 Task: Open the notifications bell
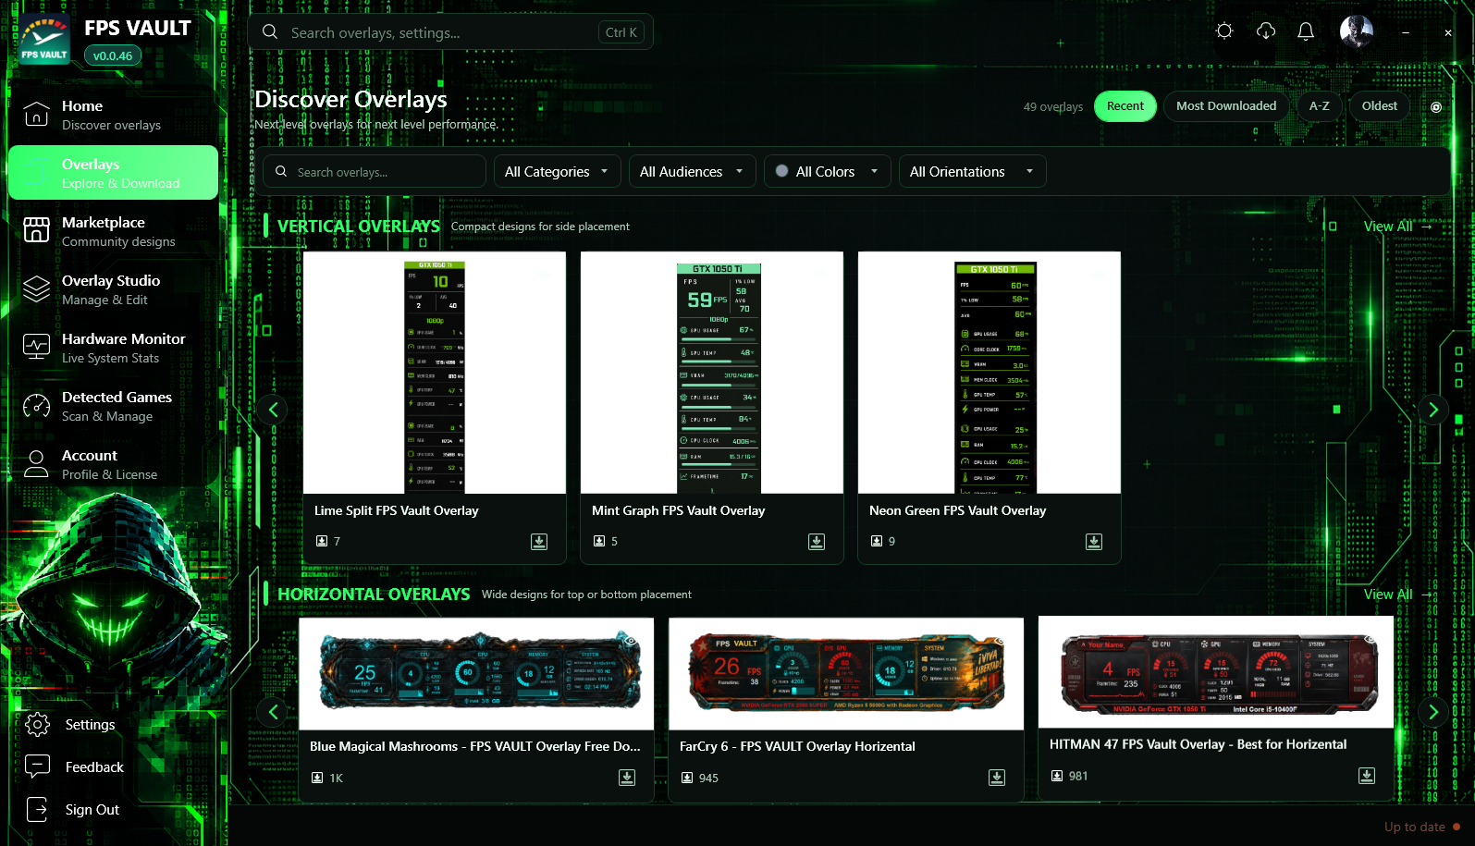pyautogui.click(x=1306, y=31)
